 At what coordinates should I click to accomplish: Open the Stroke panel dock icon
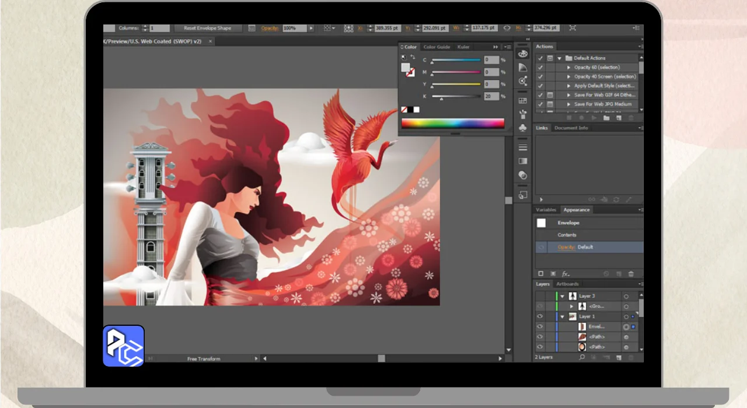[x=522, y=147]
